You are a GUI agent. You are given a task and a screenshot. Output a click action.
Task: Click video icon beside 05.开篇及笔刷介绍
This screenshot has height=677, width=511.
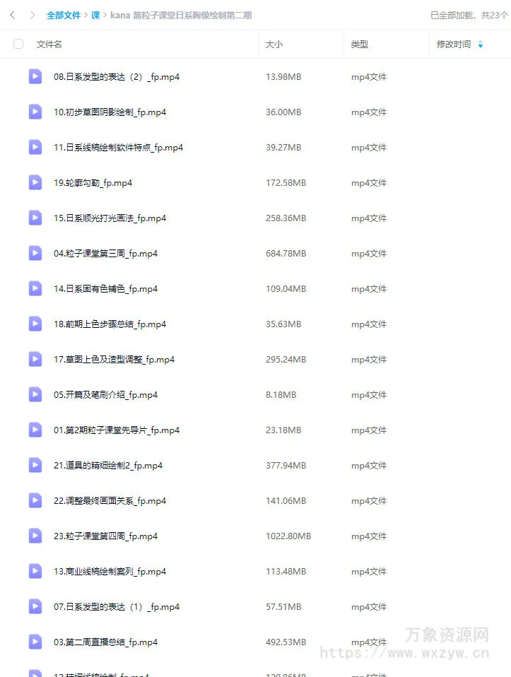(35, 394)
